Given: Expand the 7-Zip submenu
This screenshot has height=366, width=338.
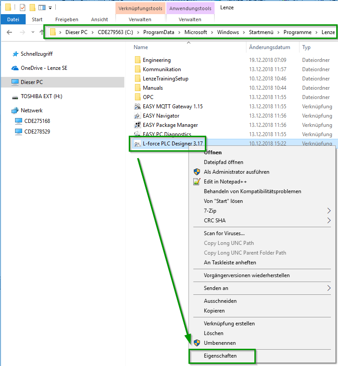Looking at the screenshot, I should 328,211.
